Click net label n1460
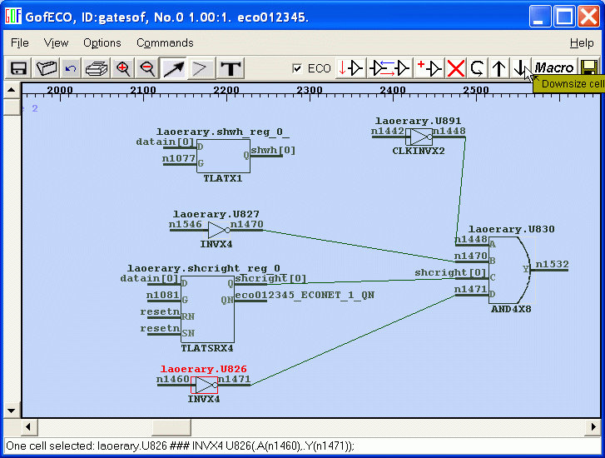605x458 pixels. pyautogui.click(x=173, y=379)
